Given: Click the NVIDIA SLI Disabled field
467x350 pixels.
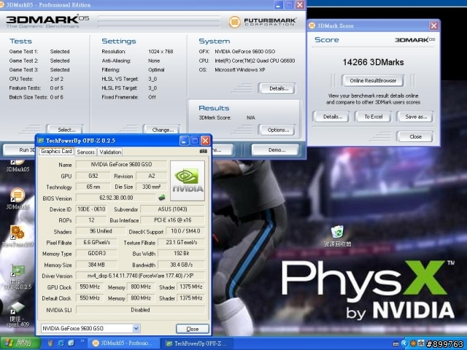Looking at the screenshot, I should 140,310.
